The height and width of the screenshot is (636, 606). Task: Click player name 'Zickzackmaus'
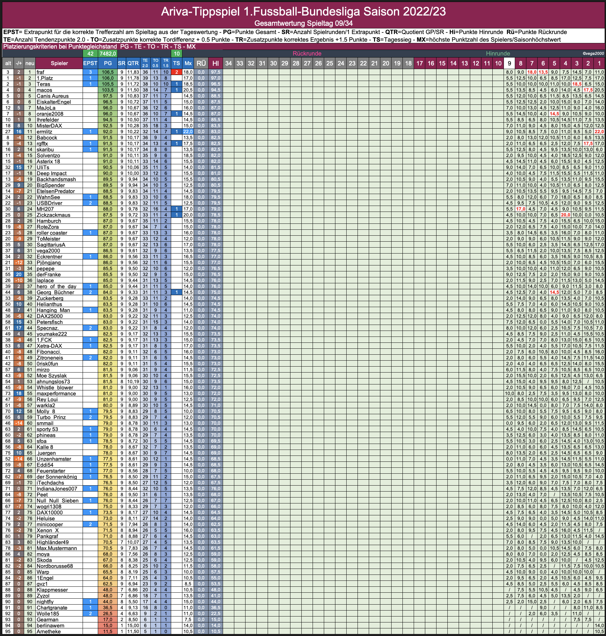click(x=54, y=215)
